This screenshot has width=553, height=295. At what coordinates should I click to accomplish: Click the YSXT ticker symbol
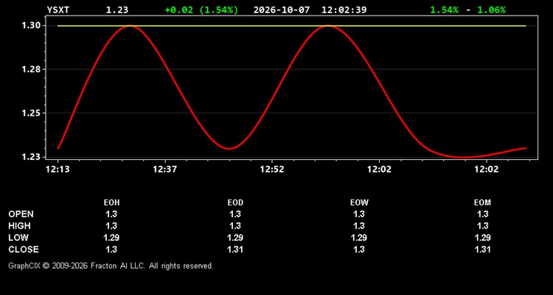click(58, 10)
